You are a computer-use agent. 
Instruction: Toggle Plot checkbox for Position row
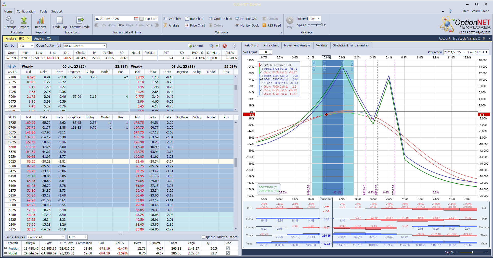click(228, 248)
